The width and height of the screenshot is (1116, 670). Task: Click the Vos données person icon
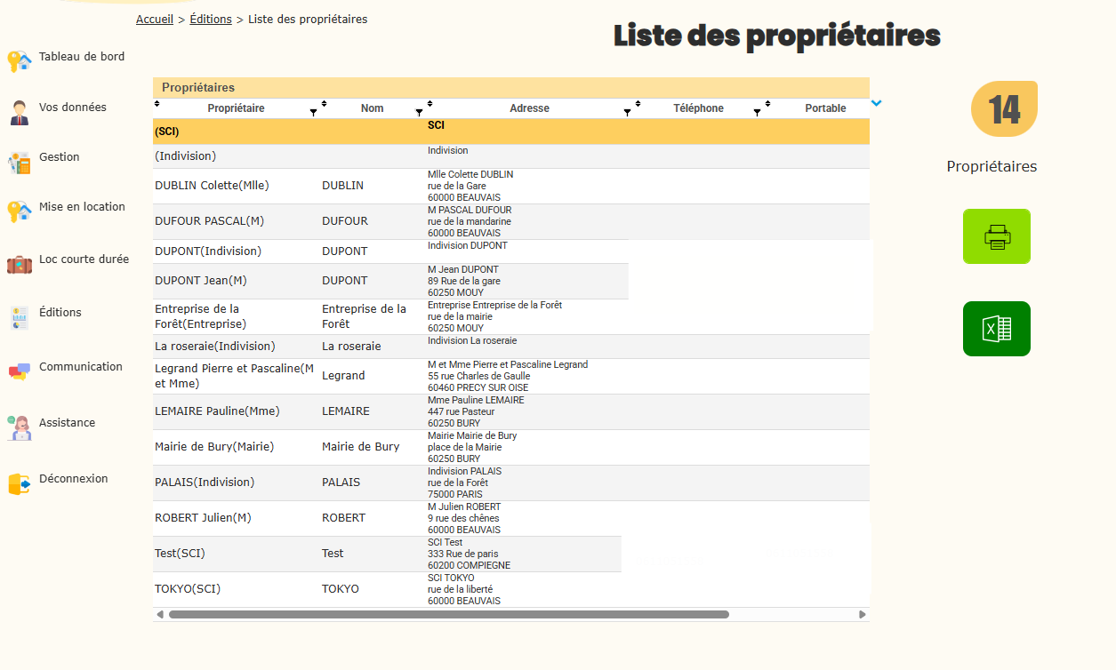(20, 113)
